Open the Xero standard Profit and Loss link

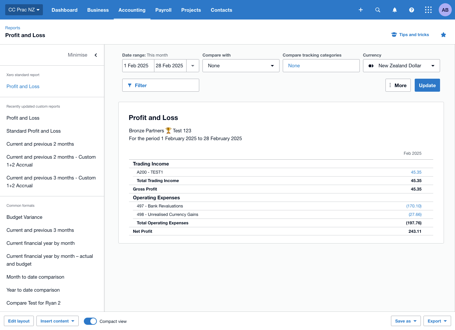[23, 86]
